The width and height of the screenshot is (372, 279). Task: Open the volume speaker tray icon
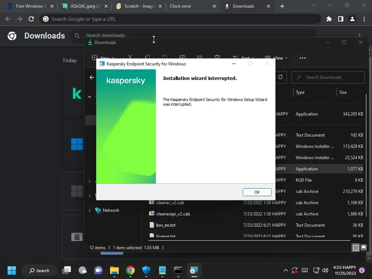325,270
